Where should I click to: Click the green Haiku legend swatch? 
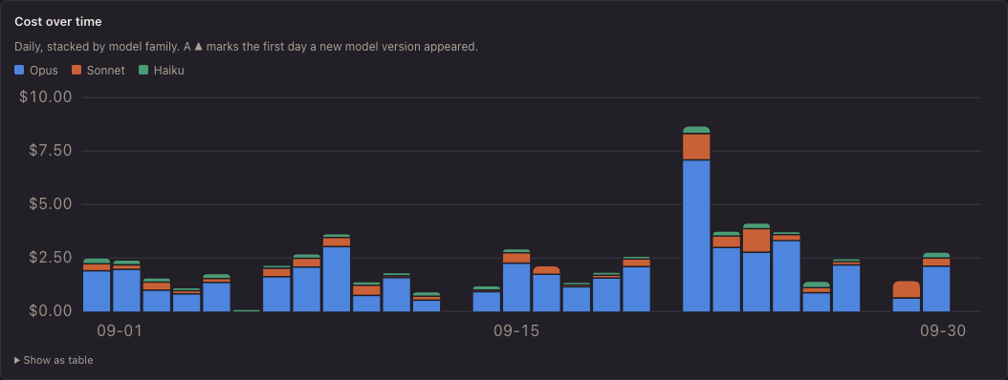[144, 70]
